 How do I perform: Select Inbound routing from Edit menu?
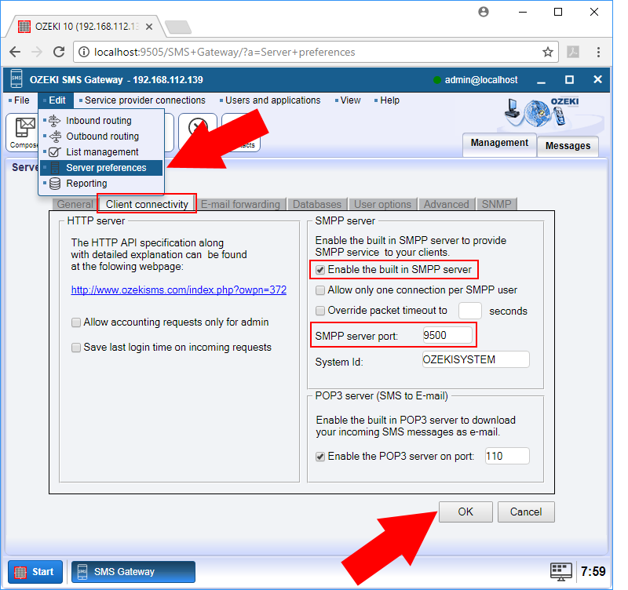click(x=101, y=121)
